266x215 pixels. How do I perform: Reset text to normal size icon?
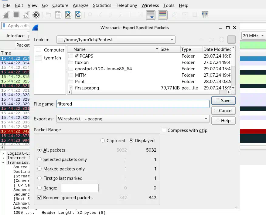point(195,15)
